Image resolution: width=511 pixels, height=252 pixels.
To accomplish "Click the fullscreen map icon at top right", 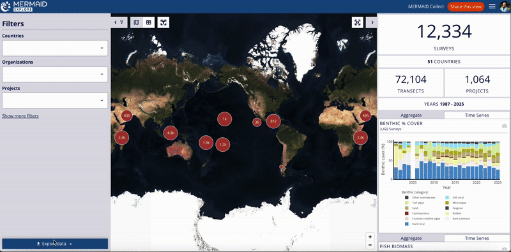I will 358,22.
